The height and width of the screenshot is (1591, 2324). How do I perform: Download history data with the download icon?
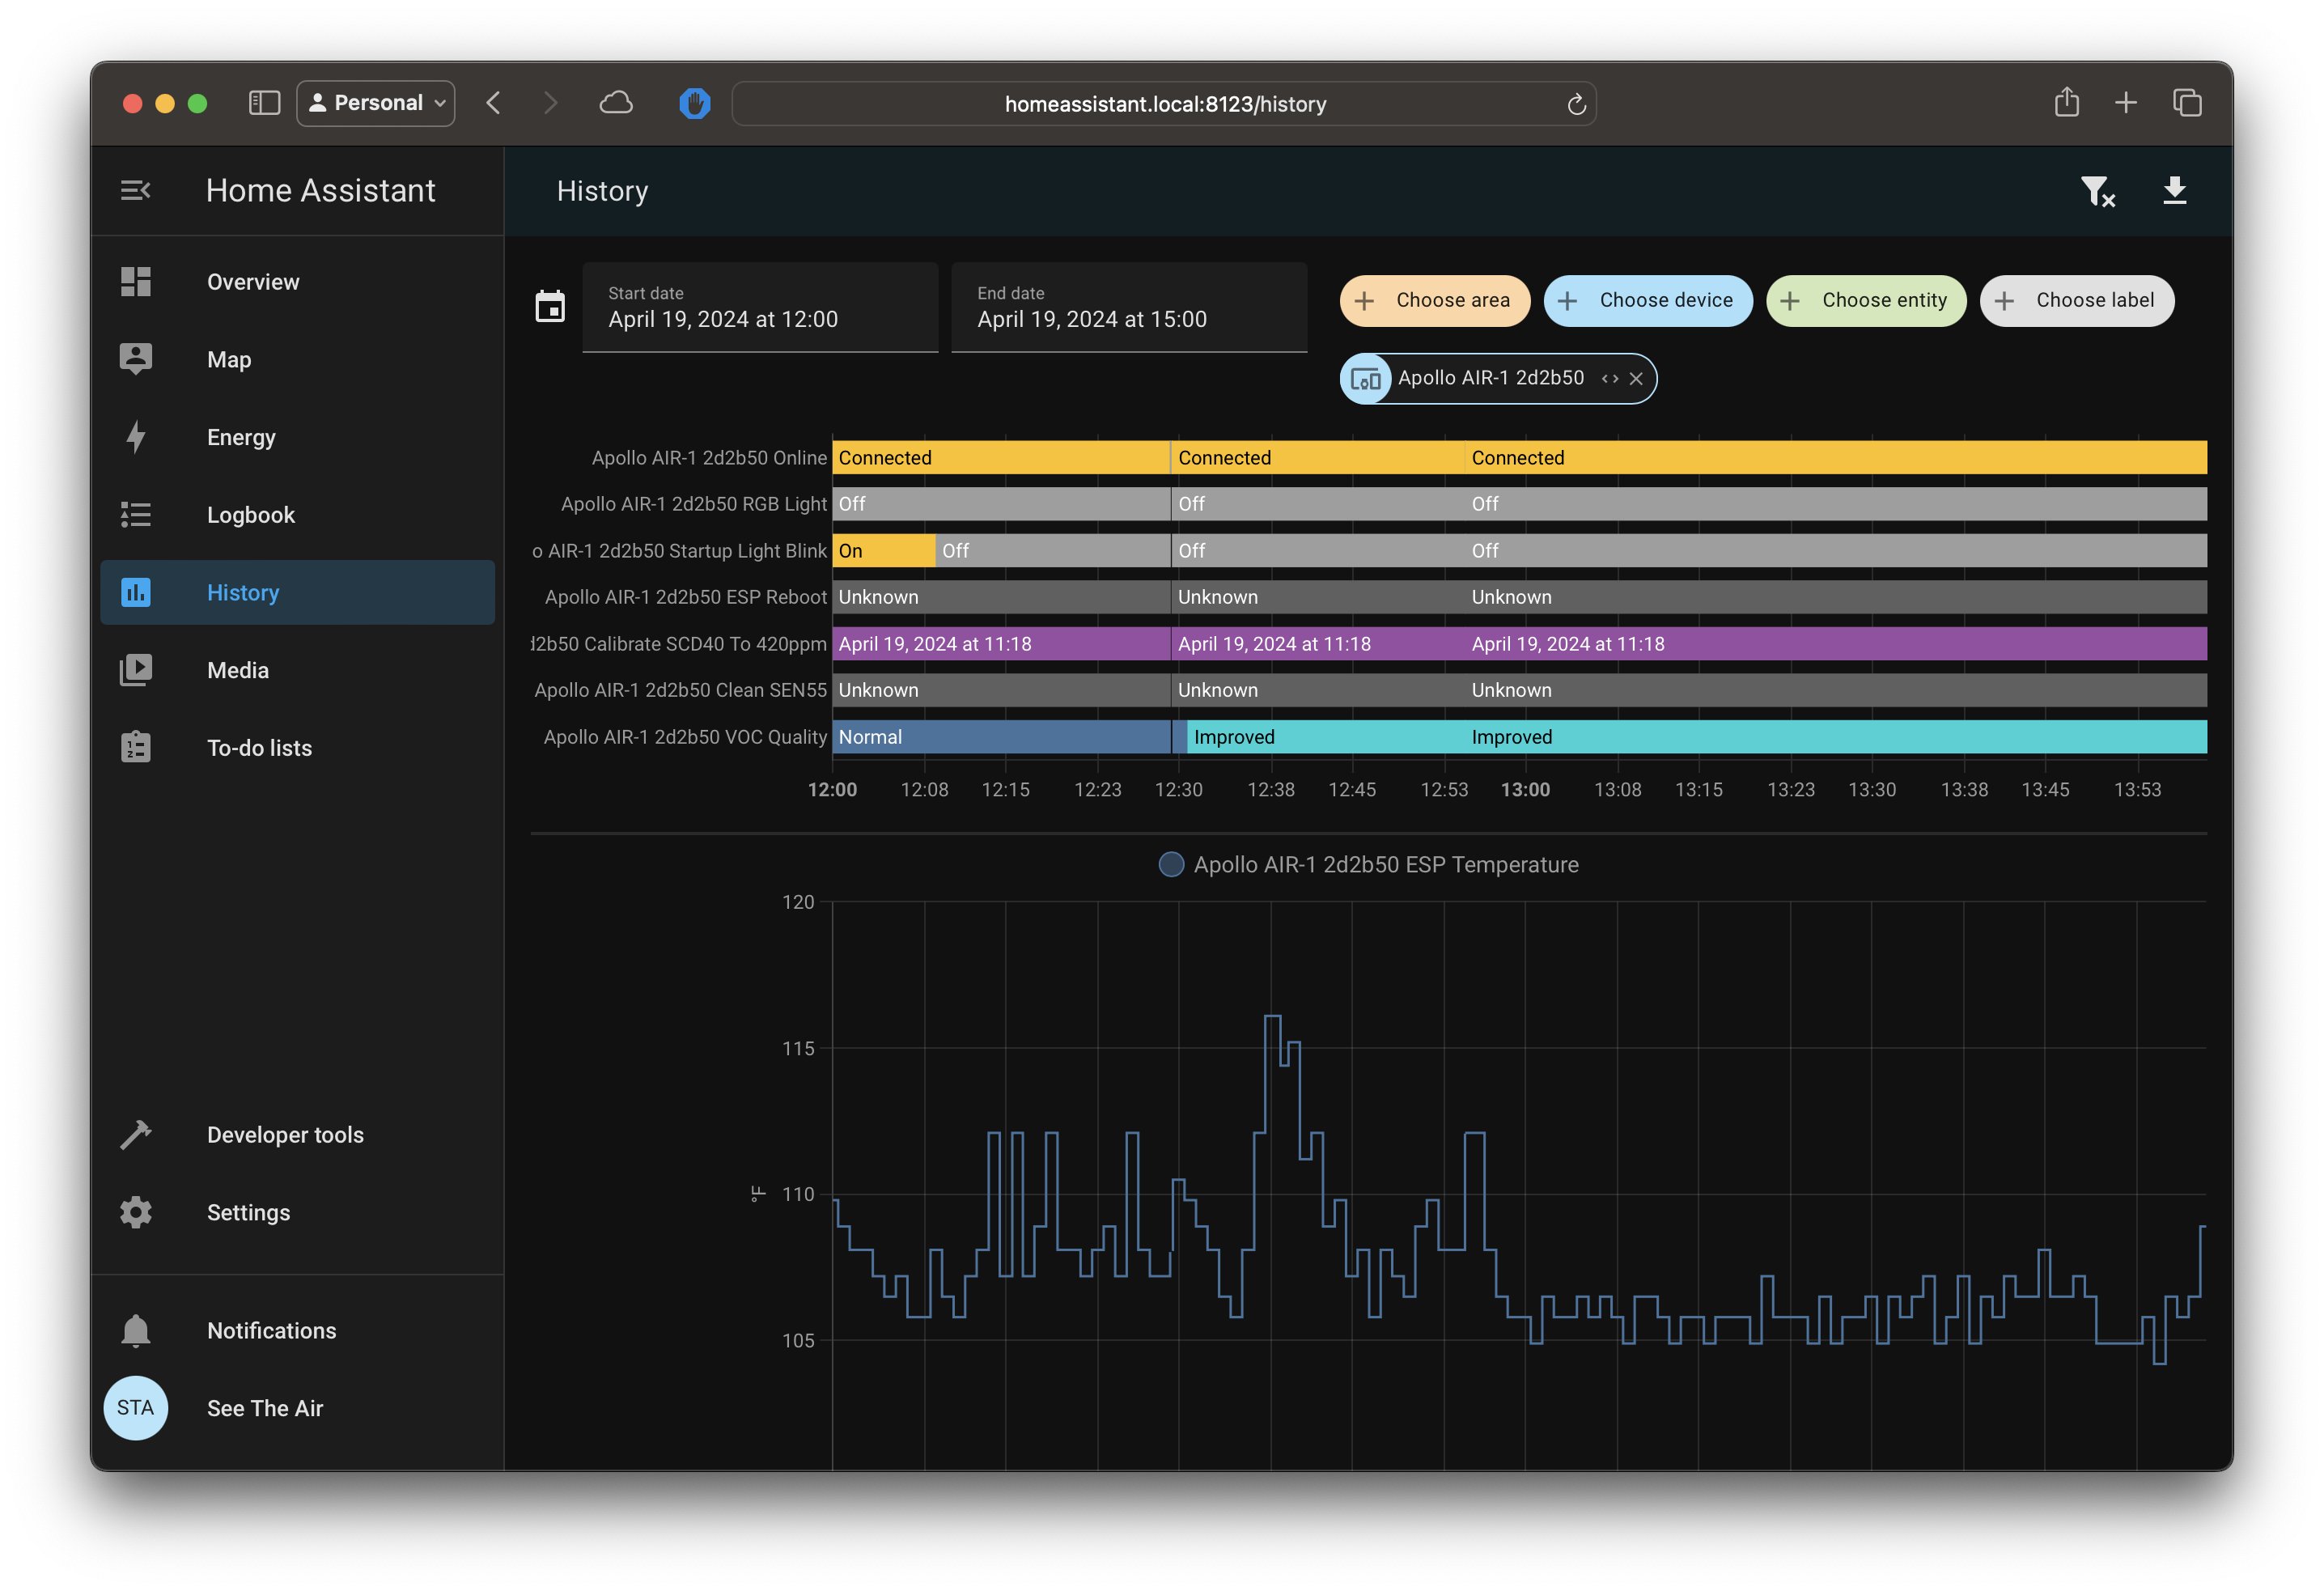(x=2174, y=191)
